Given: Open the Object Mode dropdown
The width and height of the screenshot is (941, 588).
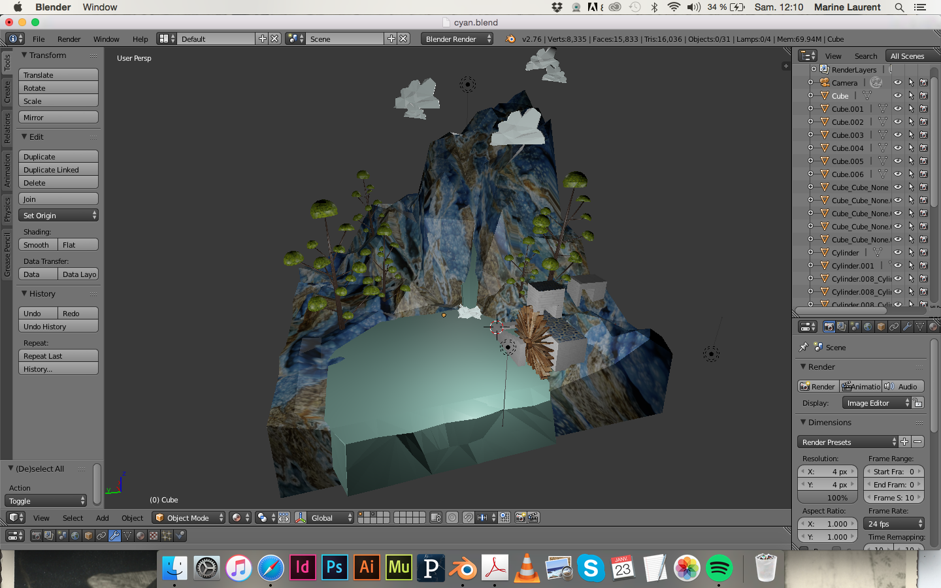Looking at the screenshot, I should point(188,517).
